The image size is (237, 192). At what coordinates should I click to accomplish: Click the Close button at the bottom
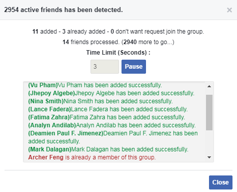pos(220,182)
